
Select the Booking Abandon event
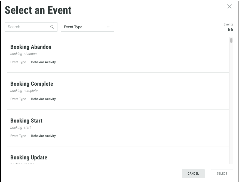(x=31, y=47)
